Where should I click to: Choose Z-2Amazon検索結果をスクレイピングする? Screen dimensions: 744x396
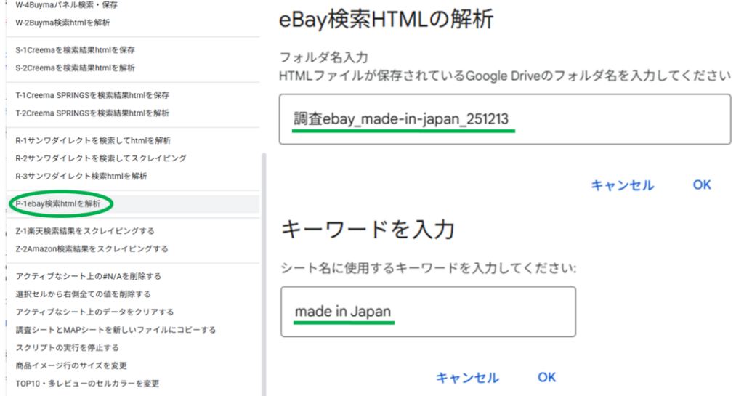[92, 248]
